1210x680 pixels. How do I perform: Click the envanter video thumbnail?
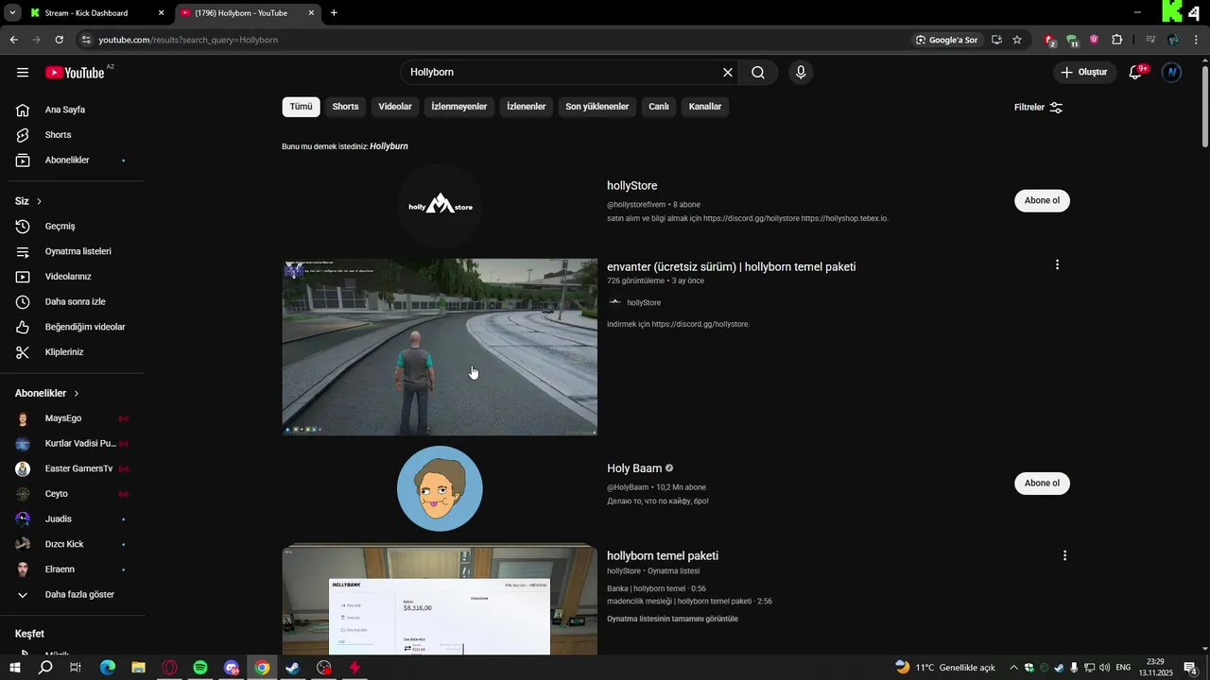440,348
